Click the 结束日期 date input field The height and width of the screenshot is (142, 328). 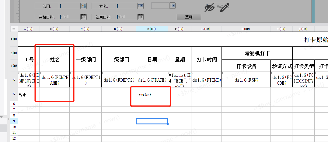(x=127, y=17)
